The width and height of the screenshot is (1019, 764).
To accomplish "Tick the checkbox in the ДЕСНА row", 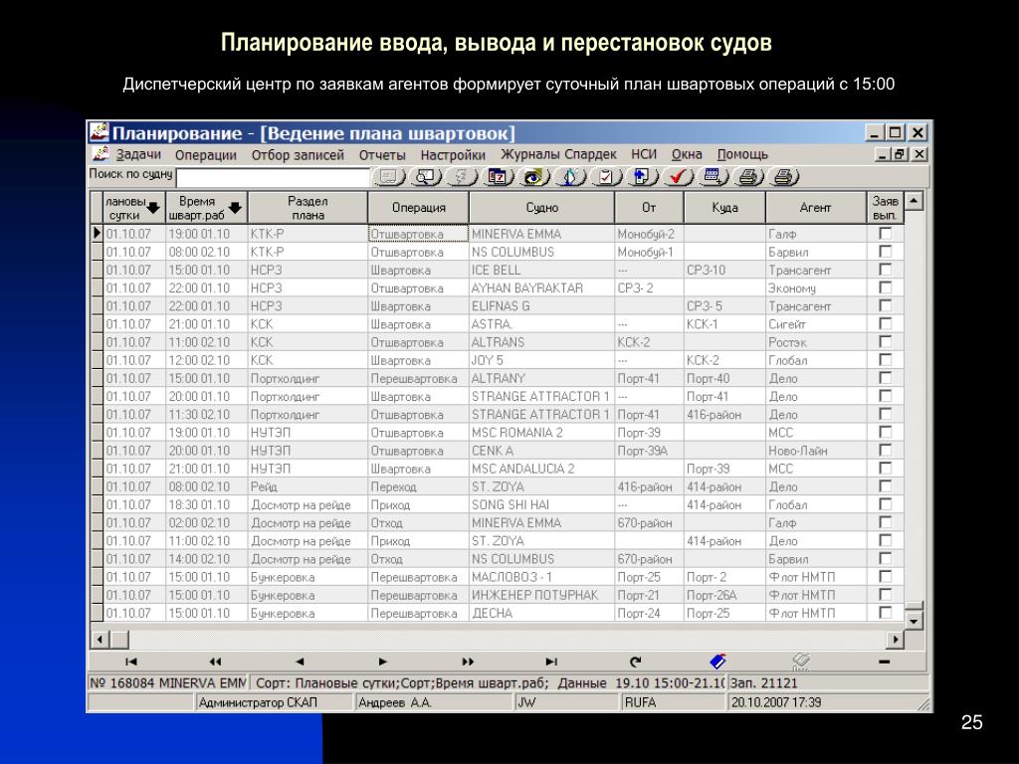I will 885,613.
